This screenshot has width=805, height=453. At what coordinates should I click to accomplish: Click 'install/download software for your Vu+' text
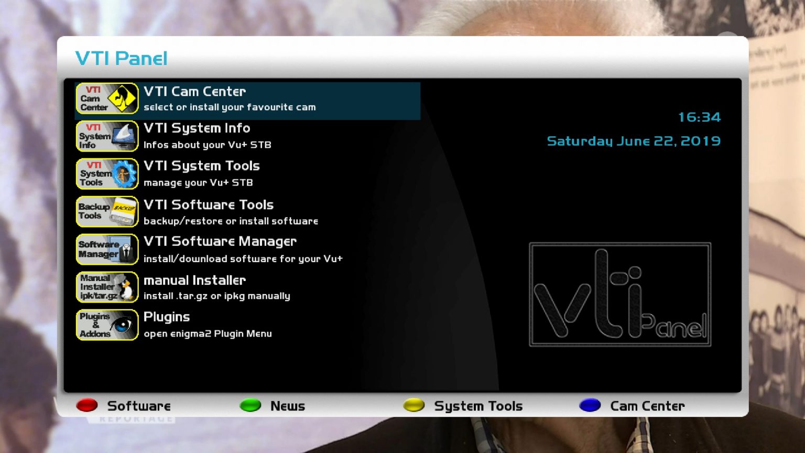[243, 258]
